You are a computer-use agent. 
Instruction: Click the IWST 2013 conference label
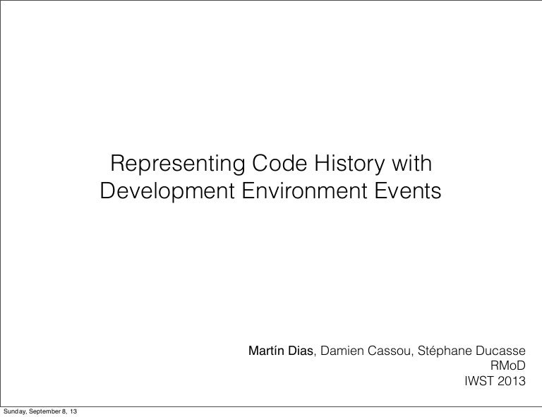click(494, 382)
